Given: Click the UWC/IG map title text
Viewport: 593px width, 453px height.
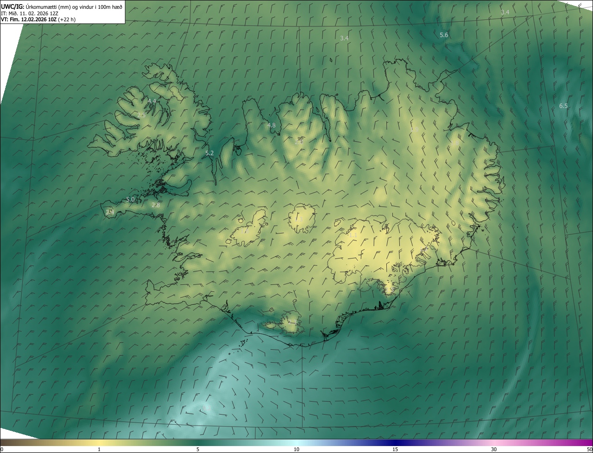Looking at the screenshot, I should coord(13,6).
